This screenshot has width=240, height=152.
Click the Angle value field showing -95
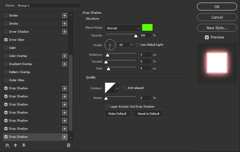pyautogui.click(x=123, y=45)
